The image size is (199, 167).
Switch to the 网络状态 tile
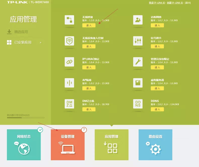tap(24, 145)
